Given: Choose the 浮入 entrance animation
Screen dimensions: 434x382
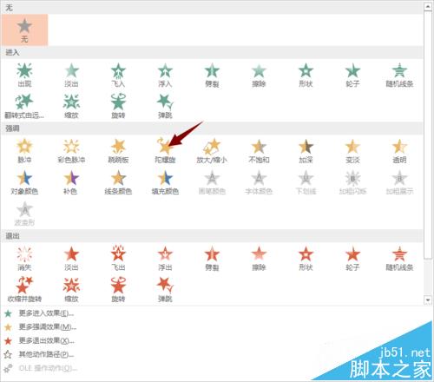Looking at the screenshot, I should [165, 75].
